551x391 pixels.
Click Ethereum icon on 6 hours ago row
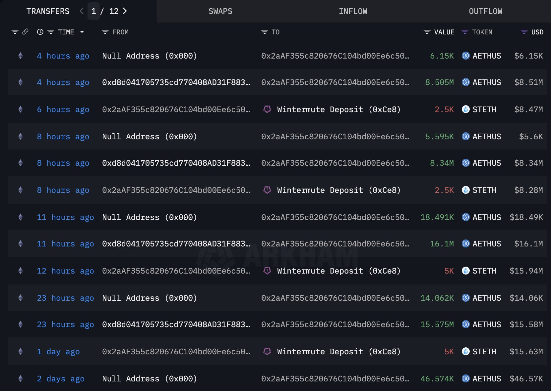(21, 109)
